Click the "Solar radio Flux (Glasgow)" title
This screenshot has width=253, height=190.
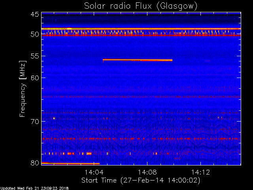tap(141, 6)
